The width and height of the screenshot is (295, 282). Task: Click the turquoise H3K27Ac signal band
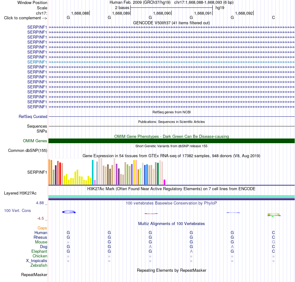point(171,196)
